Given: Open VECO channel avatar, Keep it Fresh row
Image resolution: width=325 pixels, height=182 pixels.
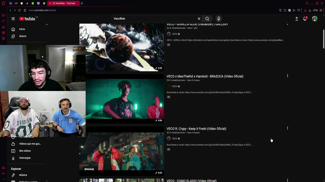Looking at the screenshot, I should pos(169,139).
